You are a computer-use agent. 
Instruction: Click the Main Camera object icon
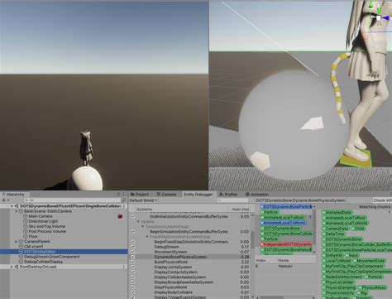click(x=26, y=216)
